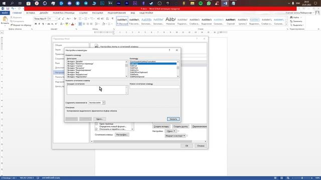Switch to the РАЗМЕТКА СТРАНИЦЫ tab
321x180 pixels.
point(64,13)
